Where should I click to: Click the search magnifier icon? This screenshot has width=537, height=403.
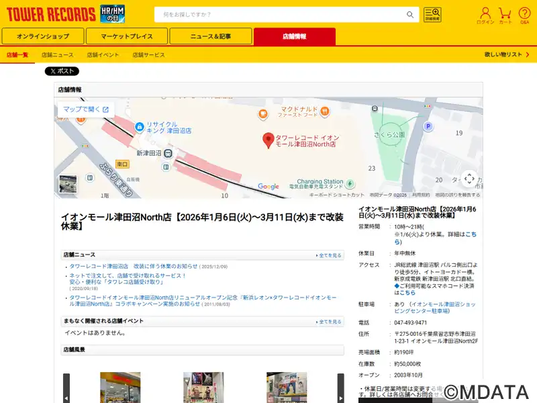[x=410, y=15]
